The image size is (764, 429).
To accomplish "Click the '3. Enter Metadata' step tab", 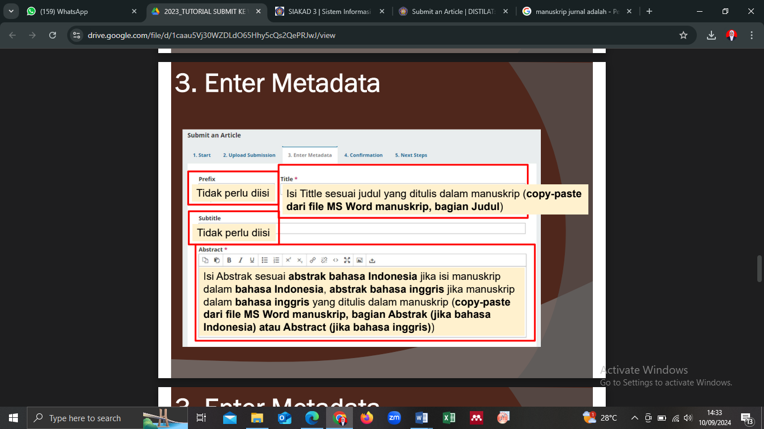I will 310,155.
